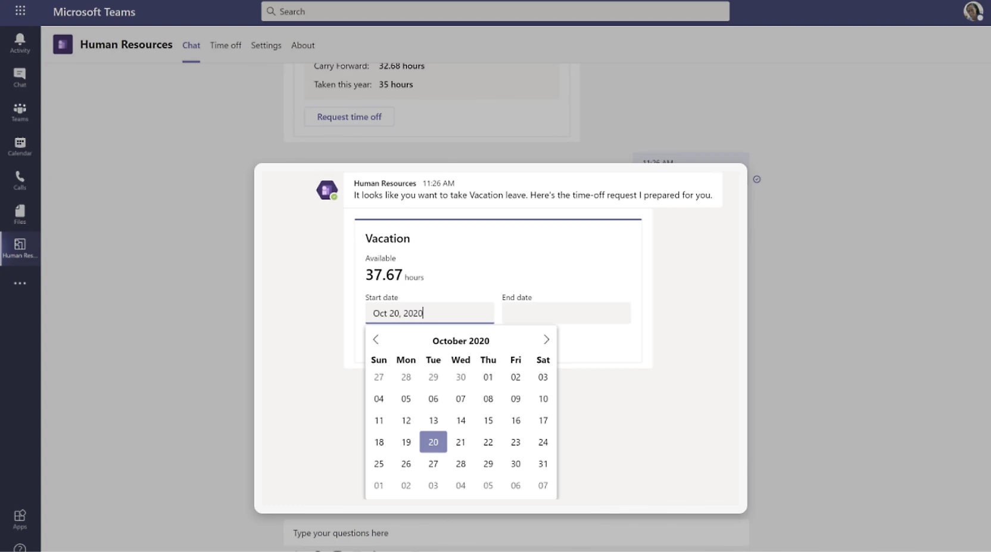This screenshot has width=991, height=552.
Task: Click the app launcher waffle icon
Action: coord(20,11)
